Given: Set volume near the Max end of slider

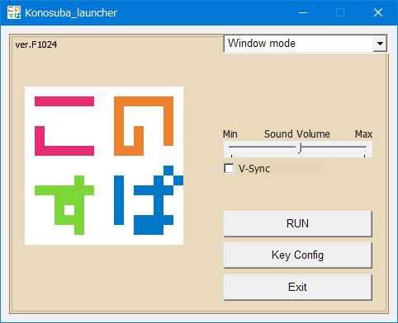Looking at the screenshot, I should coord(363,147).
